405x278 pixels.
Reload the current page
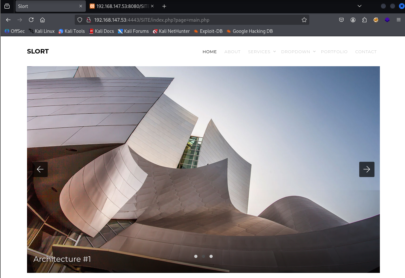point(31,20)
